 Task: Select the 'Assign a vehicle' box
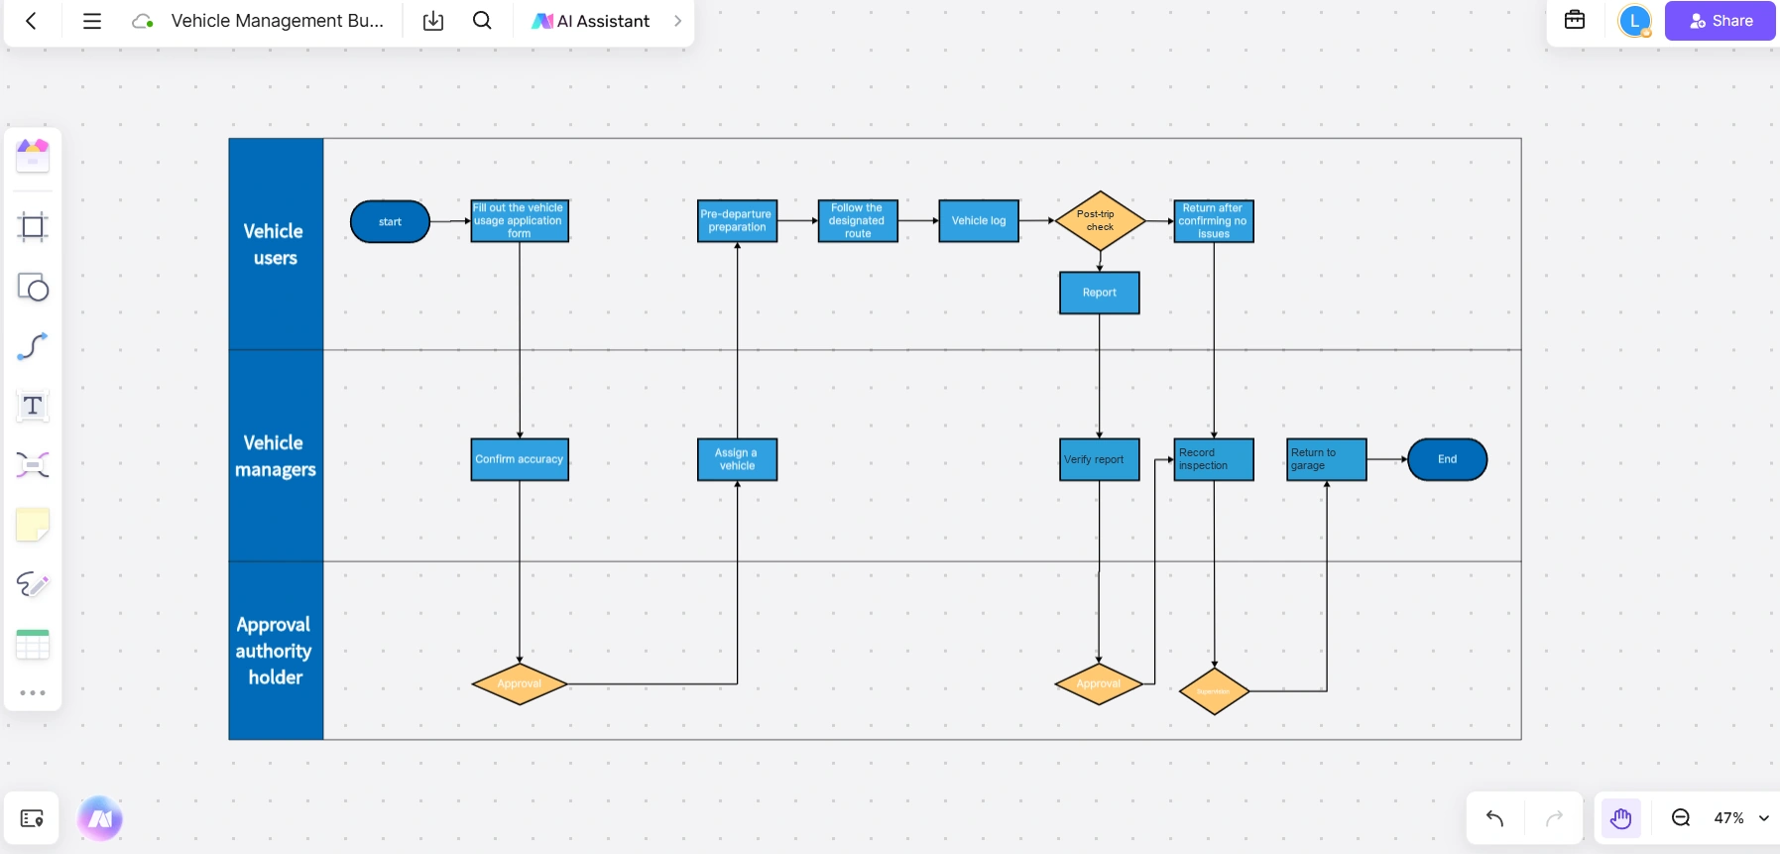(737, 459)
